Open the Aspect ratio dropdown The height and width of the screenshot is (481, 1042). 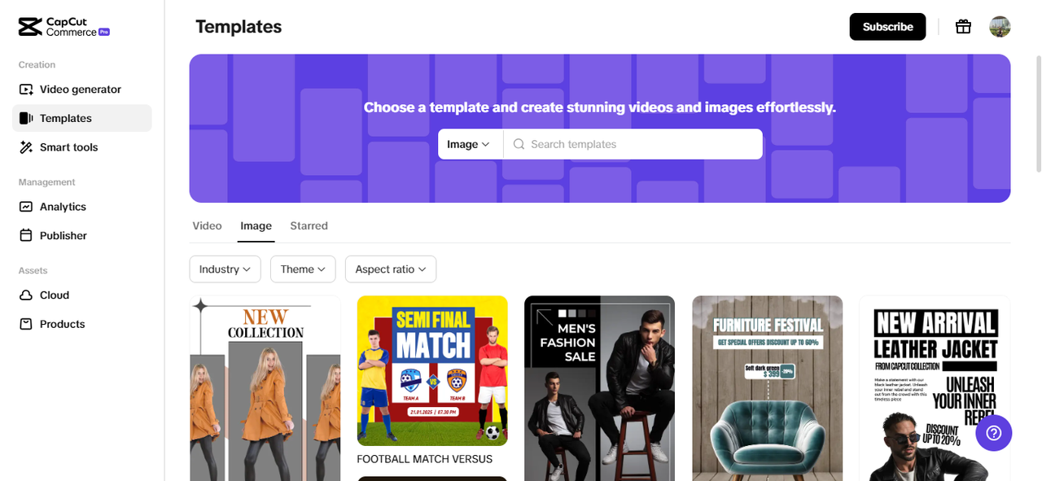point(391,269)
